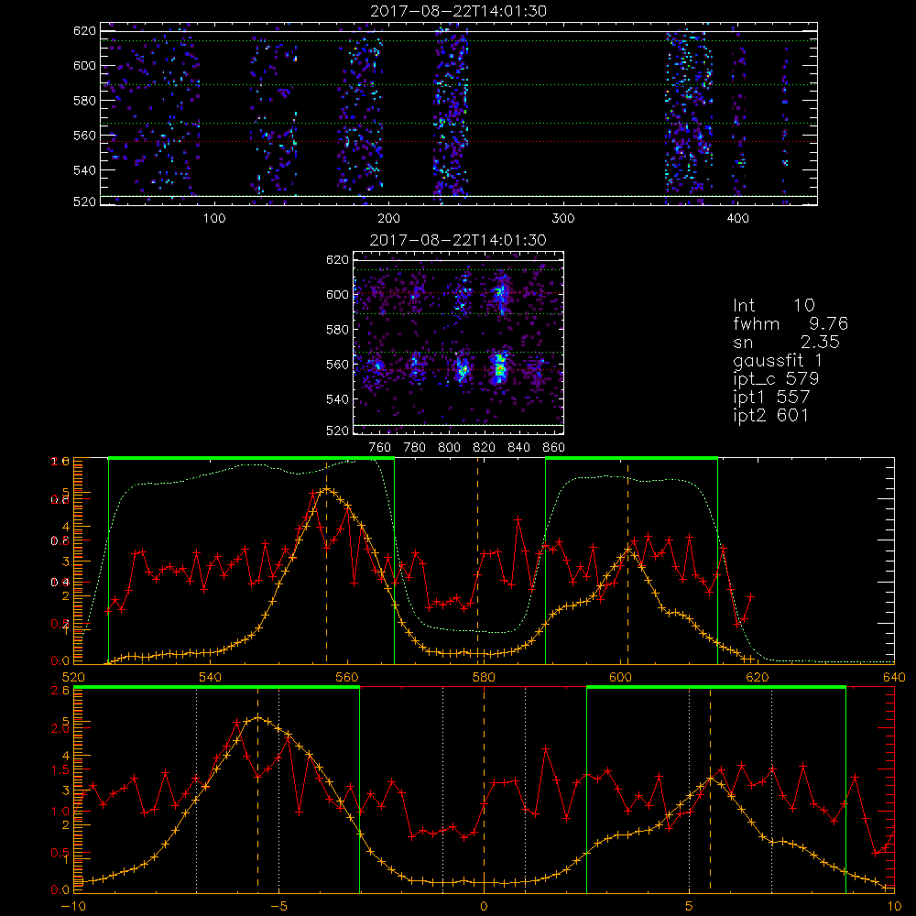Click the "780" x-axis tick label

pyautogui.click(x=415, y=448)
